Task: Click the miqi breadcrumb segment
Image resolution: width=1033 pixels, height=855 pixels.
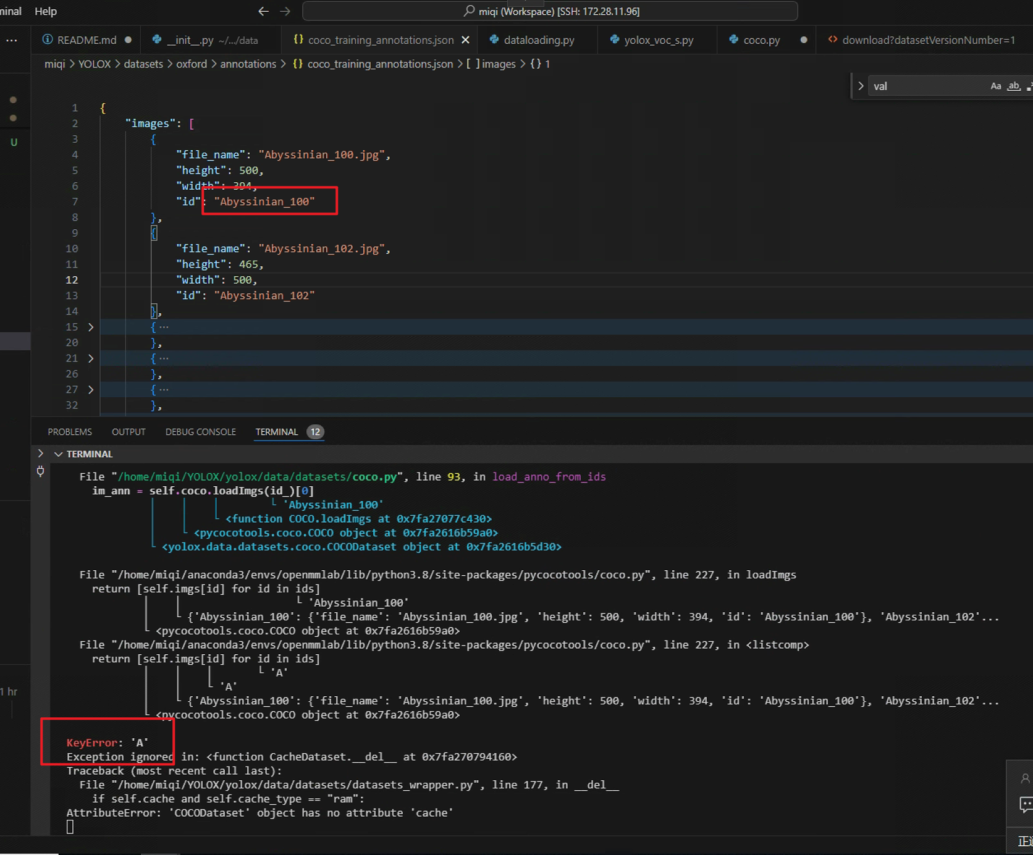Action: point(54,64)
